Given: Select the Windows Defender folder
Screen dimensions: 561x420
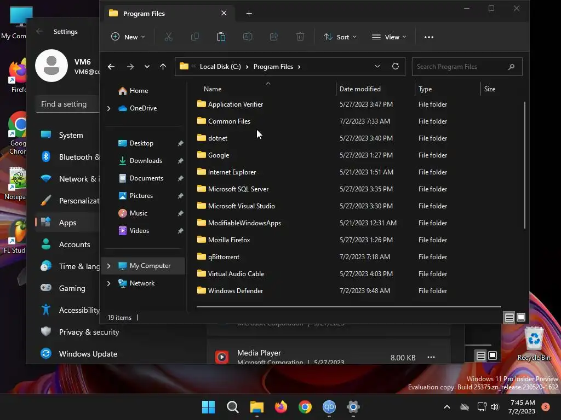Looking at the screenshot, I should [x=236, y=291].
